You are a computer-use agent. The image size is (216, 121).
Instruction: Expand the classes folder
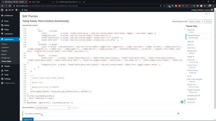tap(190, 56)
